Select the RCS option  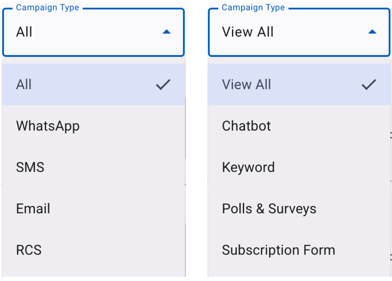pyautogui.click(x=93, y=250)
